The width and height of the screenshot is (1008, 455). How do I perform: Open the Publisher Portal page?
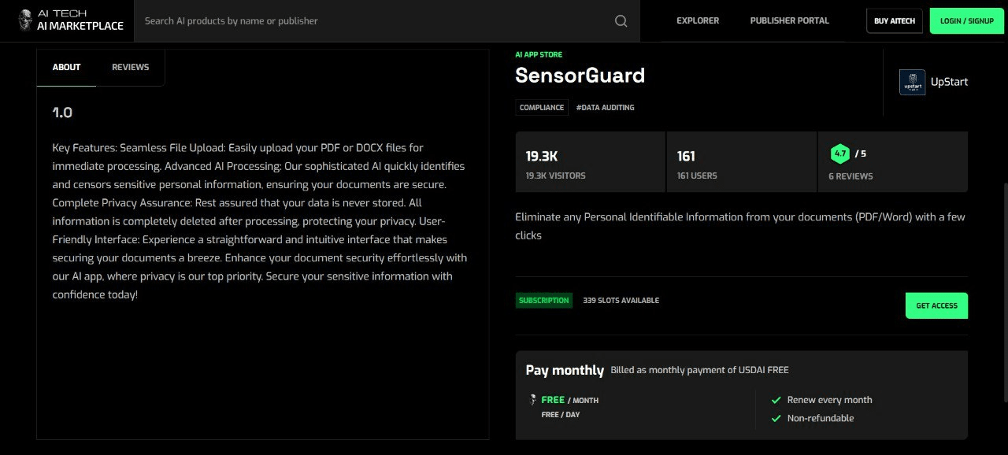[789, 21]
